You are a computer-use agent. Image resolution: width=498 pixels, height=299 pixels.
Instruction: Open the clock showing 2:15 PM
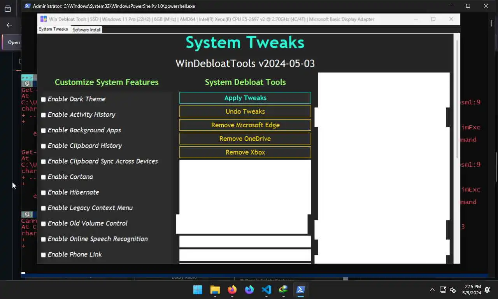(x=472, y=290)
